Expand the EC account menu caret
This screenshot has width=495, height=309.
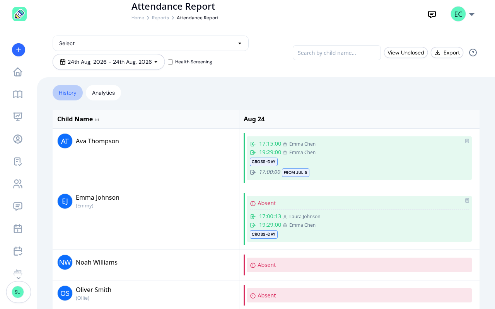(472, 14)
